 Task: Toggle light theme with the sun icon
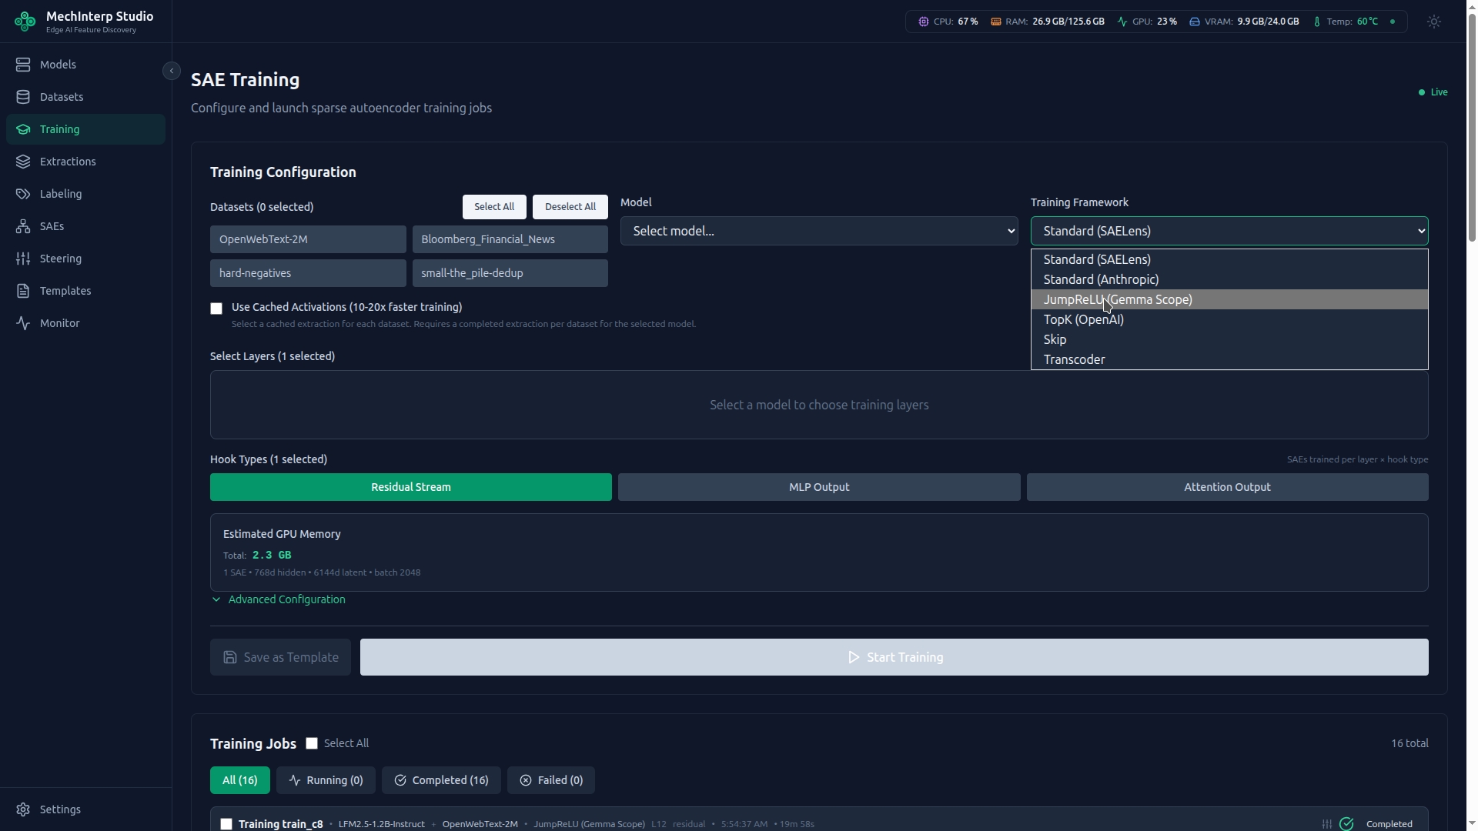(x=1433, y=22)
